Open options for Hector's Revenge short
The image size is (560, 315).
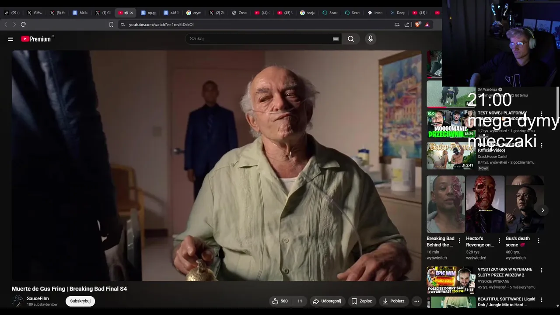499,241
